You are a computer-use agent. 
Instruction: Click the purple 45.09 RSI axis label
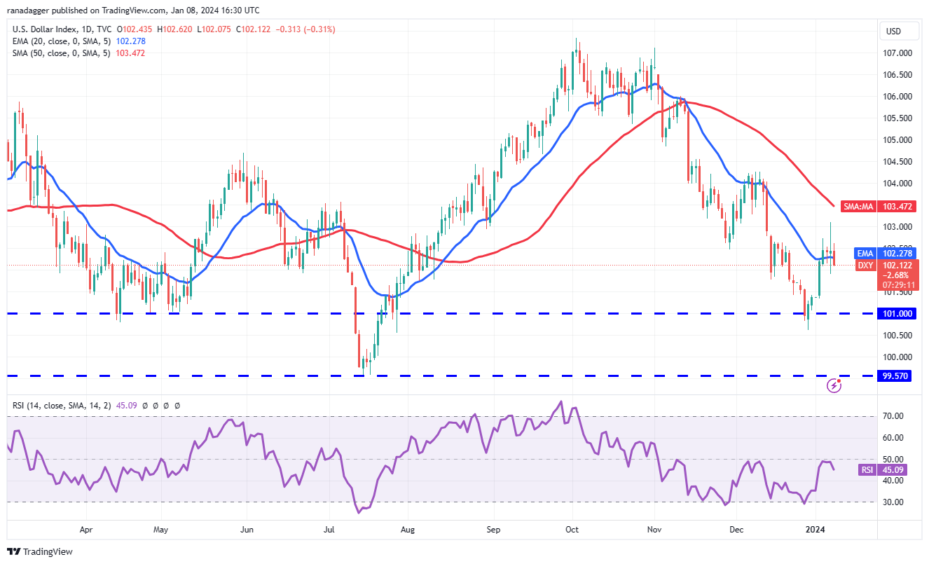tap(893, 470)
